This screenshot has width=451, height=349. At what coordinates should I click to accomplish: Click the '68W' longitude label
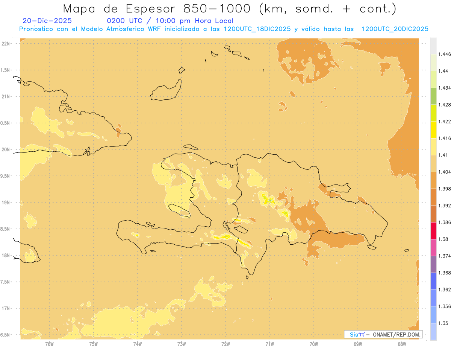click(402, 344)
